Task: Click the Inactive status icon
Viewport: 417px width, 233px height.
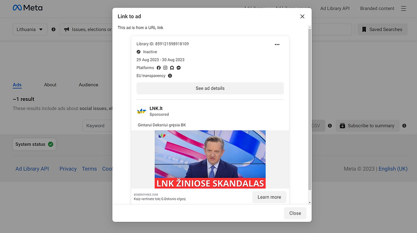Action: tap(139, 52)
